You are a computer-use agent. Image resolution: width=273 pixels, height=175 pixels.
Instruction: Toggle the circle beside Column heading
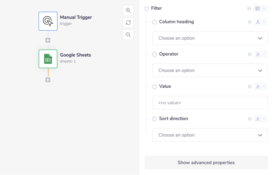(x=154, y=22)
